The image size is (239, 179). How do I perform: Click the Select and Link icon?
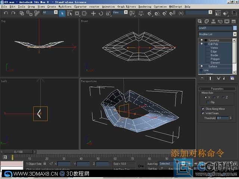click(x=22, y=13)
